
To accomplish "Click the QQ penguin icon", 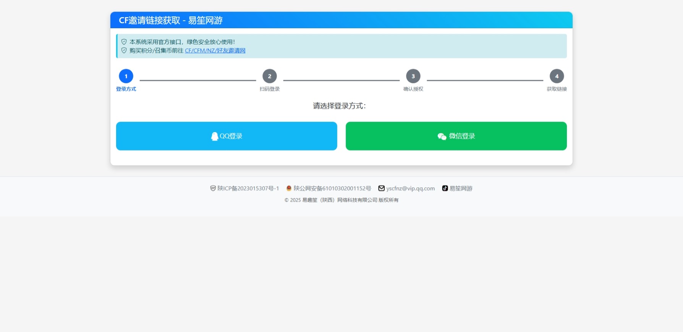I will click(x=214, y=136).
